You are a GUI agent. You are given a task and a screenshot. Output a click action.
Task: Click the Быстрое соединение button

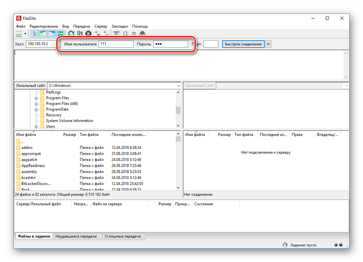243,44
